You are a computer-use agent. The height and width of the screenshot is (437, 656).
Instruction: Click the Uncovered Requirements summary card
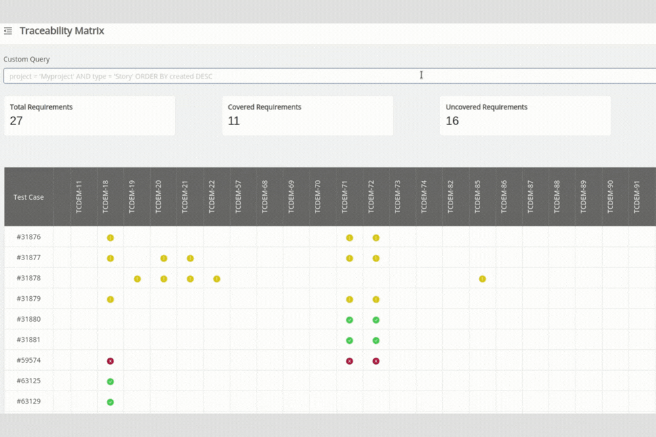tap(526, 115)
